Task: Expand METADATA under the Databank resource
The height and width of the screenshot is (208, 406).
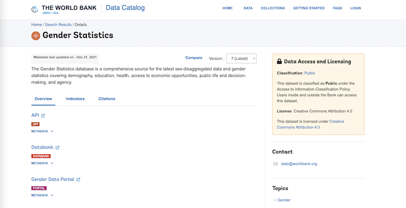Action: point(43,163)
